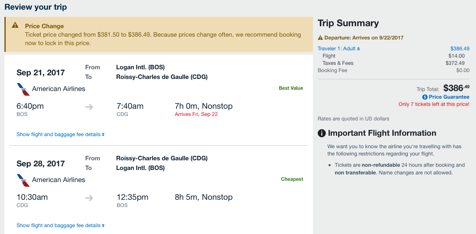Open the Price Guarantee link
Screen dimensions: 476x234
tap(449, 97)
